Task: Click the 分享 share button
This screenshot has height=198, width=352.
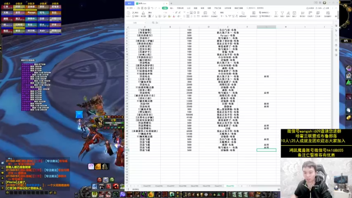Action: pos(326,8)
